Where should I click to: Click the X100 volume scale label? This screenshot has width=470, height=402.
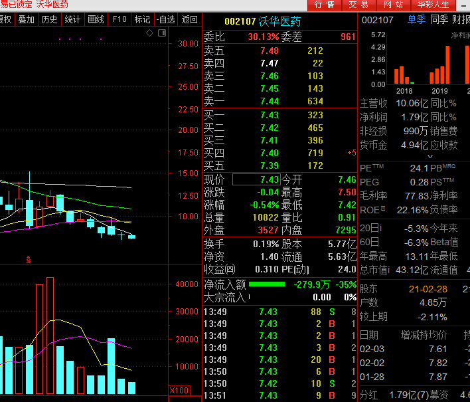click(x=179, y=390)
